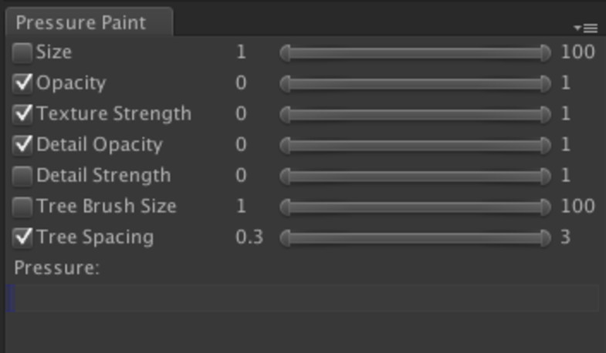Disable the Texture Strength checkbox
The height and width of the screenshot is (353, 606).
pyautogui.click(x=22, y=114)
